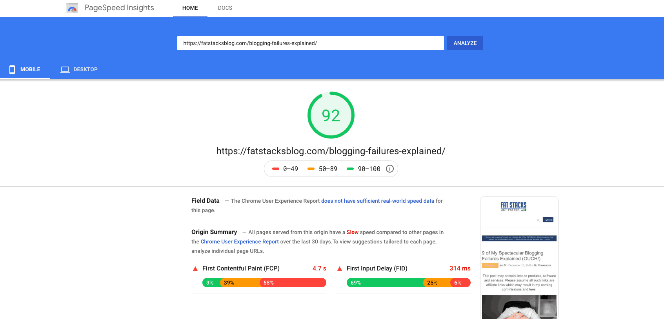This screenshot has width=664, height=319.
Task: Click inside the URL input field
Action: point(310,43)
